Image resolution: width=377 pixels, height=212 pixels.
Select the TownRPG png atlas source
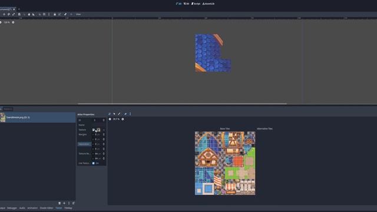tap(38, 118)
